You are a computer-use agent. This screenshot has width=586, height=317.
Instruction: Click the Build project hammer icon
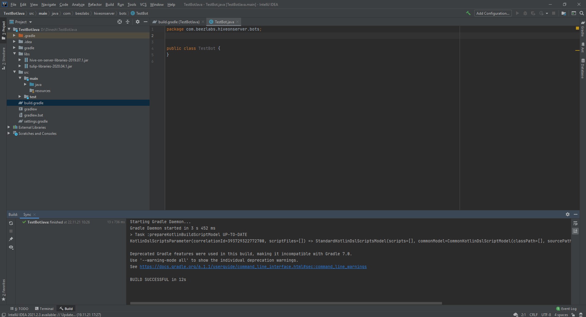click(x=468, y=13)
